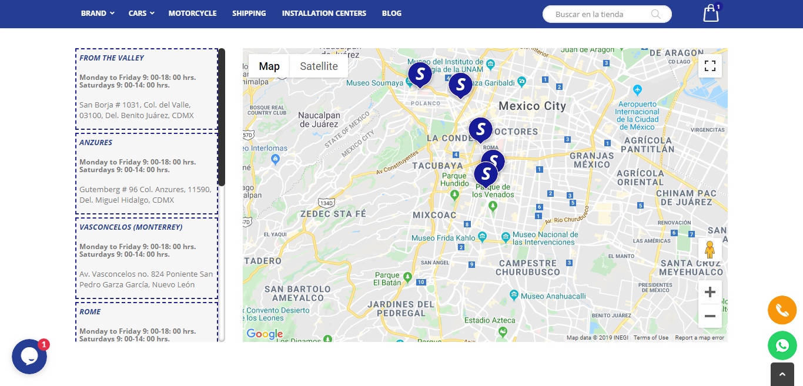Click the Estadio Azteca map pin

503,332
